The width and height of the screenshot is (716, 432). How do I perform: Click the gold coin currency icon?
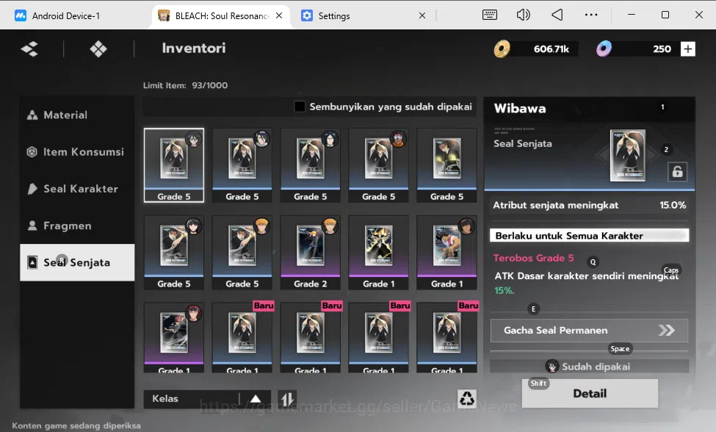click(502, 49)
